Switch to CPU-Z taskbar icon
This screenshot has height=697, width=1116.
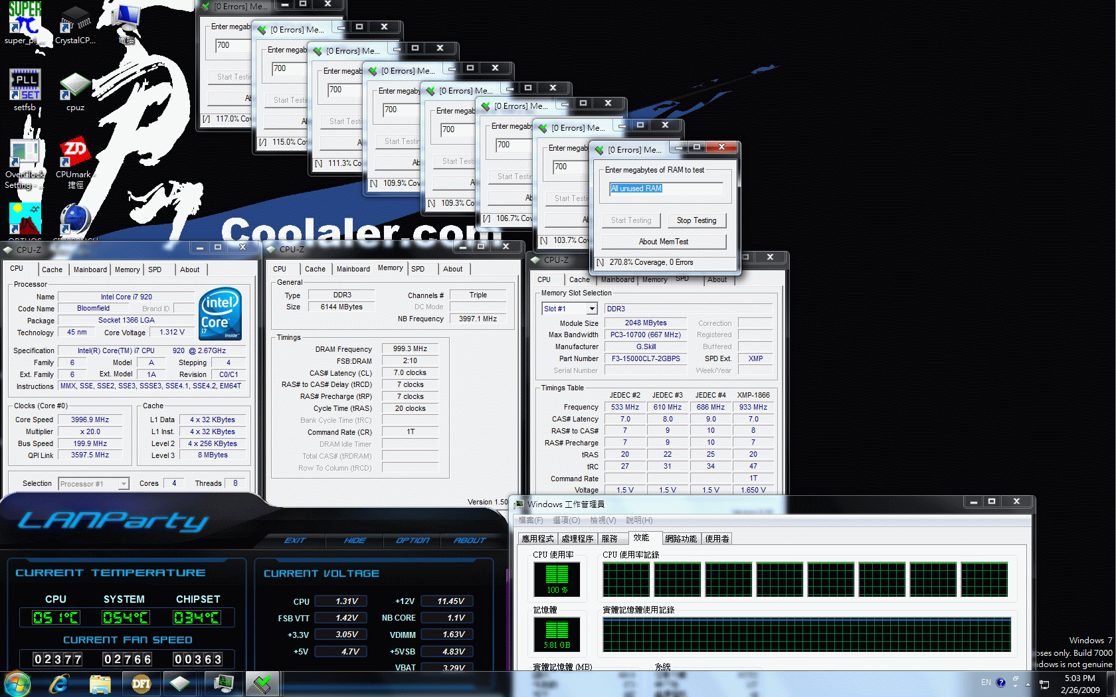click(x=180, y=684)
